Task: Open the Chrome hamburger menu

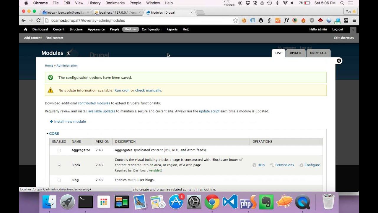Action: pyautogui.click(x=354, y=20)
